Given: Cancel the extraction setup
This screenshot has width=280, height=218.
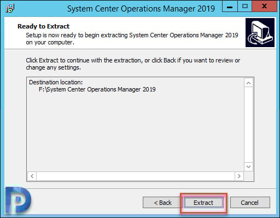Looking at the screenshot, I should click(250, 203).
